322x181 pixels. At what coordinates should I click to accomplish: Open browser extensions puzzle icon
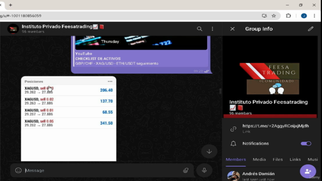[288, 16]
